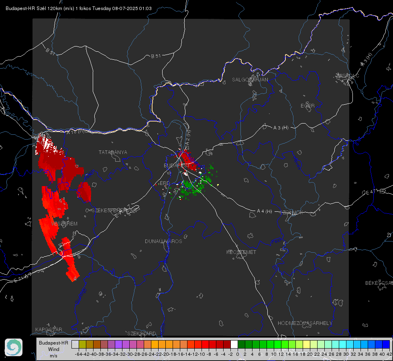Select the blue Somogy county label
This screenshot has width=393, height=361.
81,296
